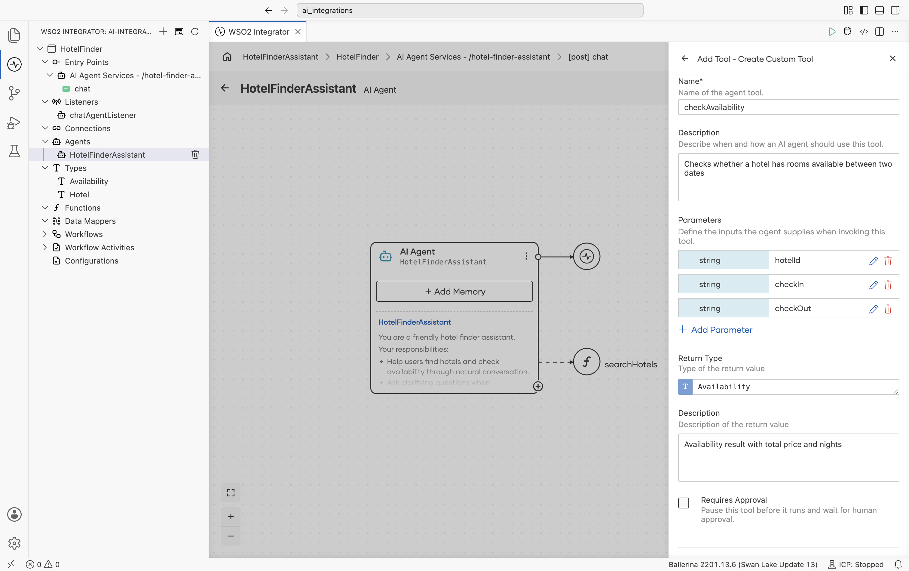Run the integration with the play icon
Viewport: 909px width, 571px height.
832,31
